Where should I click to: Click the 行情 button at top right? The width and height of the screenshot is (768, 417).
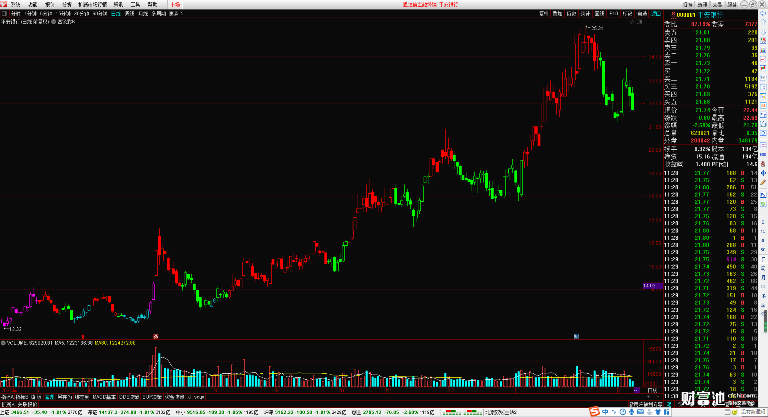pos(688,4)
